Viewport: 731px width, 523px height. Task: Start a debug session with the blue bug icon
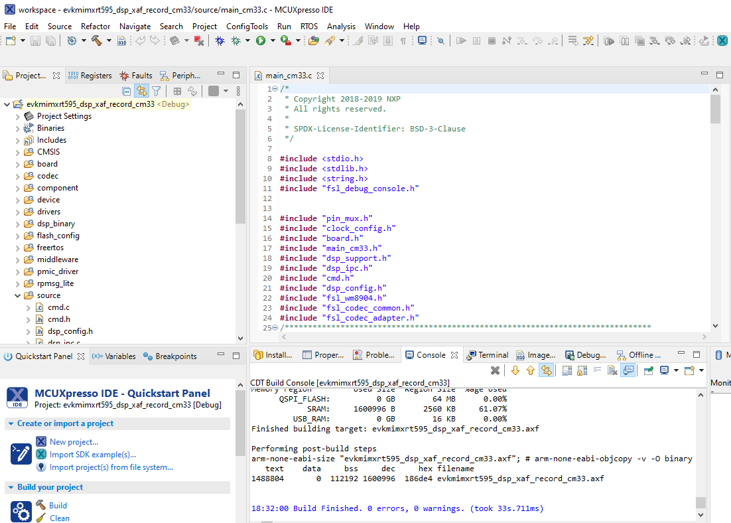pos(220,40)
